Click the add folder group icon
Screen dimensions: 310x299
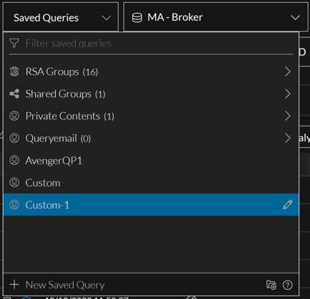pos(271,285)
